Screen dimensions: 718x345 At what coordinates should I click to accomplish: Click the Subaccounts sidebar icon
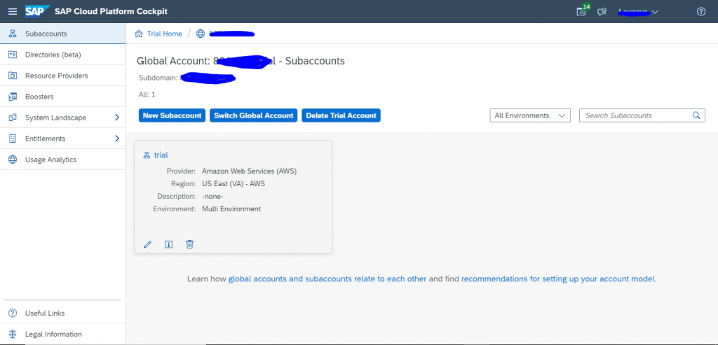tap(13, 34)
